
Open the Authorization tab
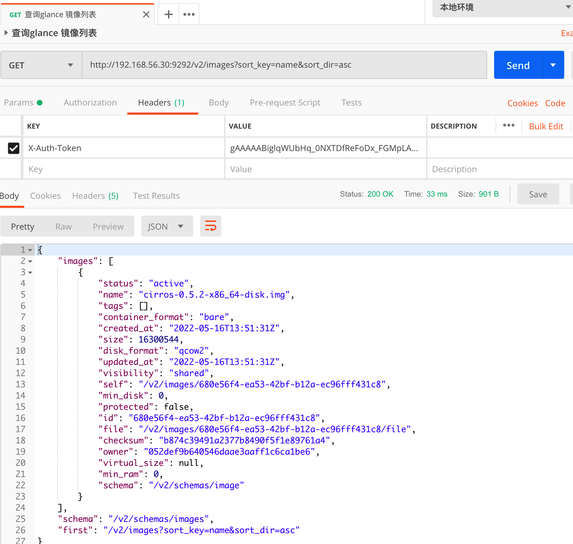(x=90, y=103)
